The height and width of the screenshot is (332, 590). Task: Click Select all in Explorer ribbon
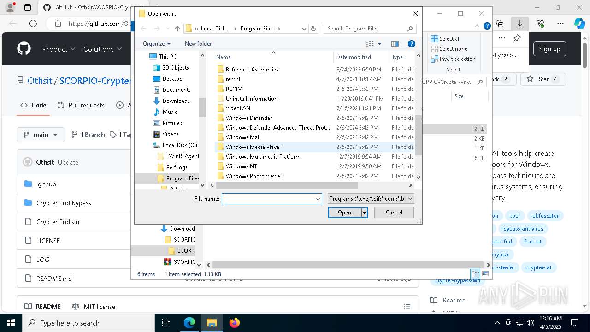point(446,39)
